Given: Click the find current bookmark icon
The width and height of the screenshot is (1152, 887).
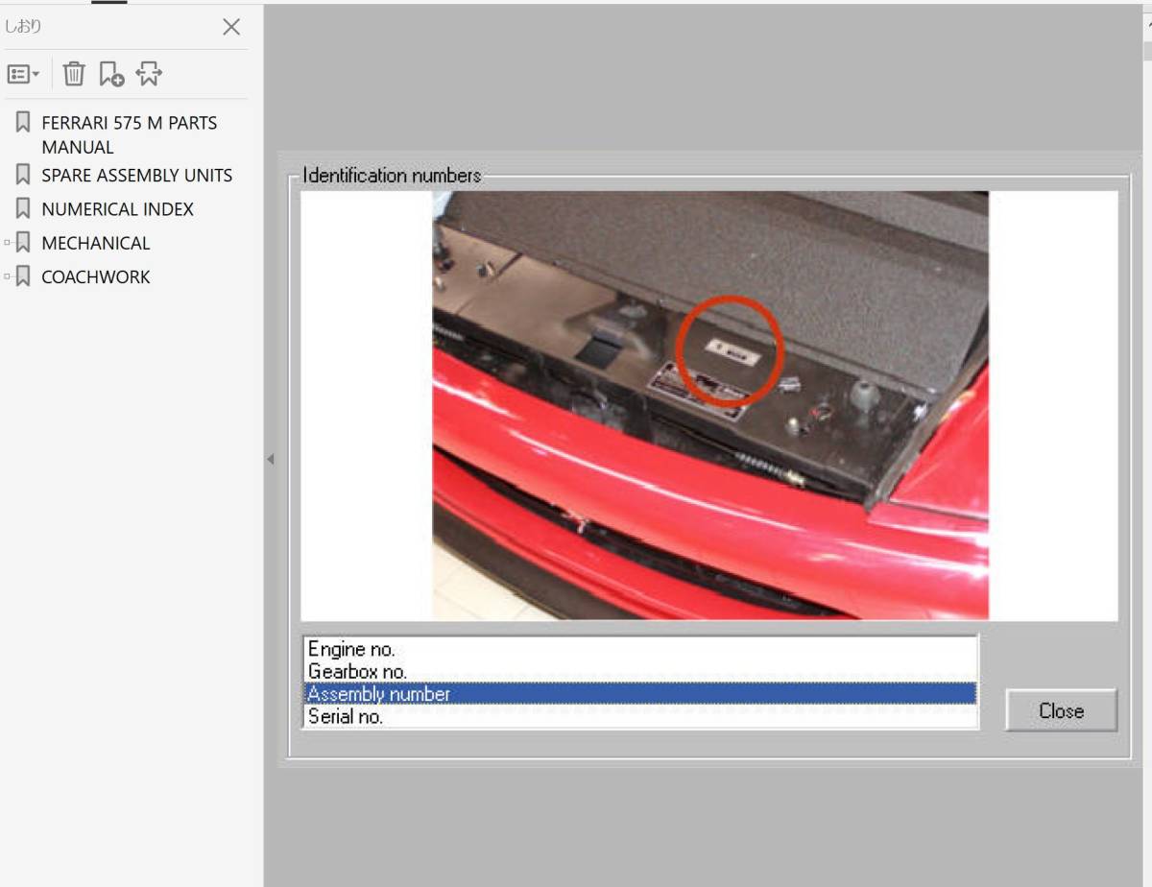Looking at the screenshot, I should point(149,74).
